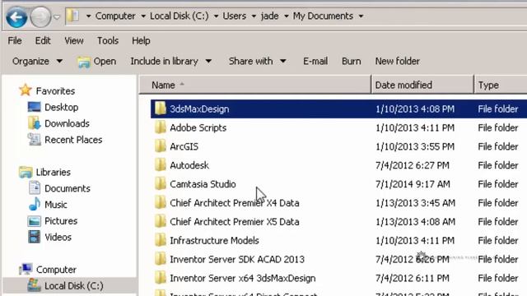Image resolution: width=527 pixels, height=296 pixels.
Task: Expand the arrow before My Documents in breadcrumb
Action: tap(287, 16)
